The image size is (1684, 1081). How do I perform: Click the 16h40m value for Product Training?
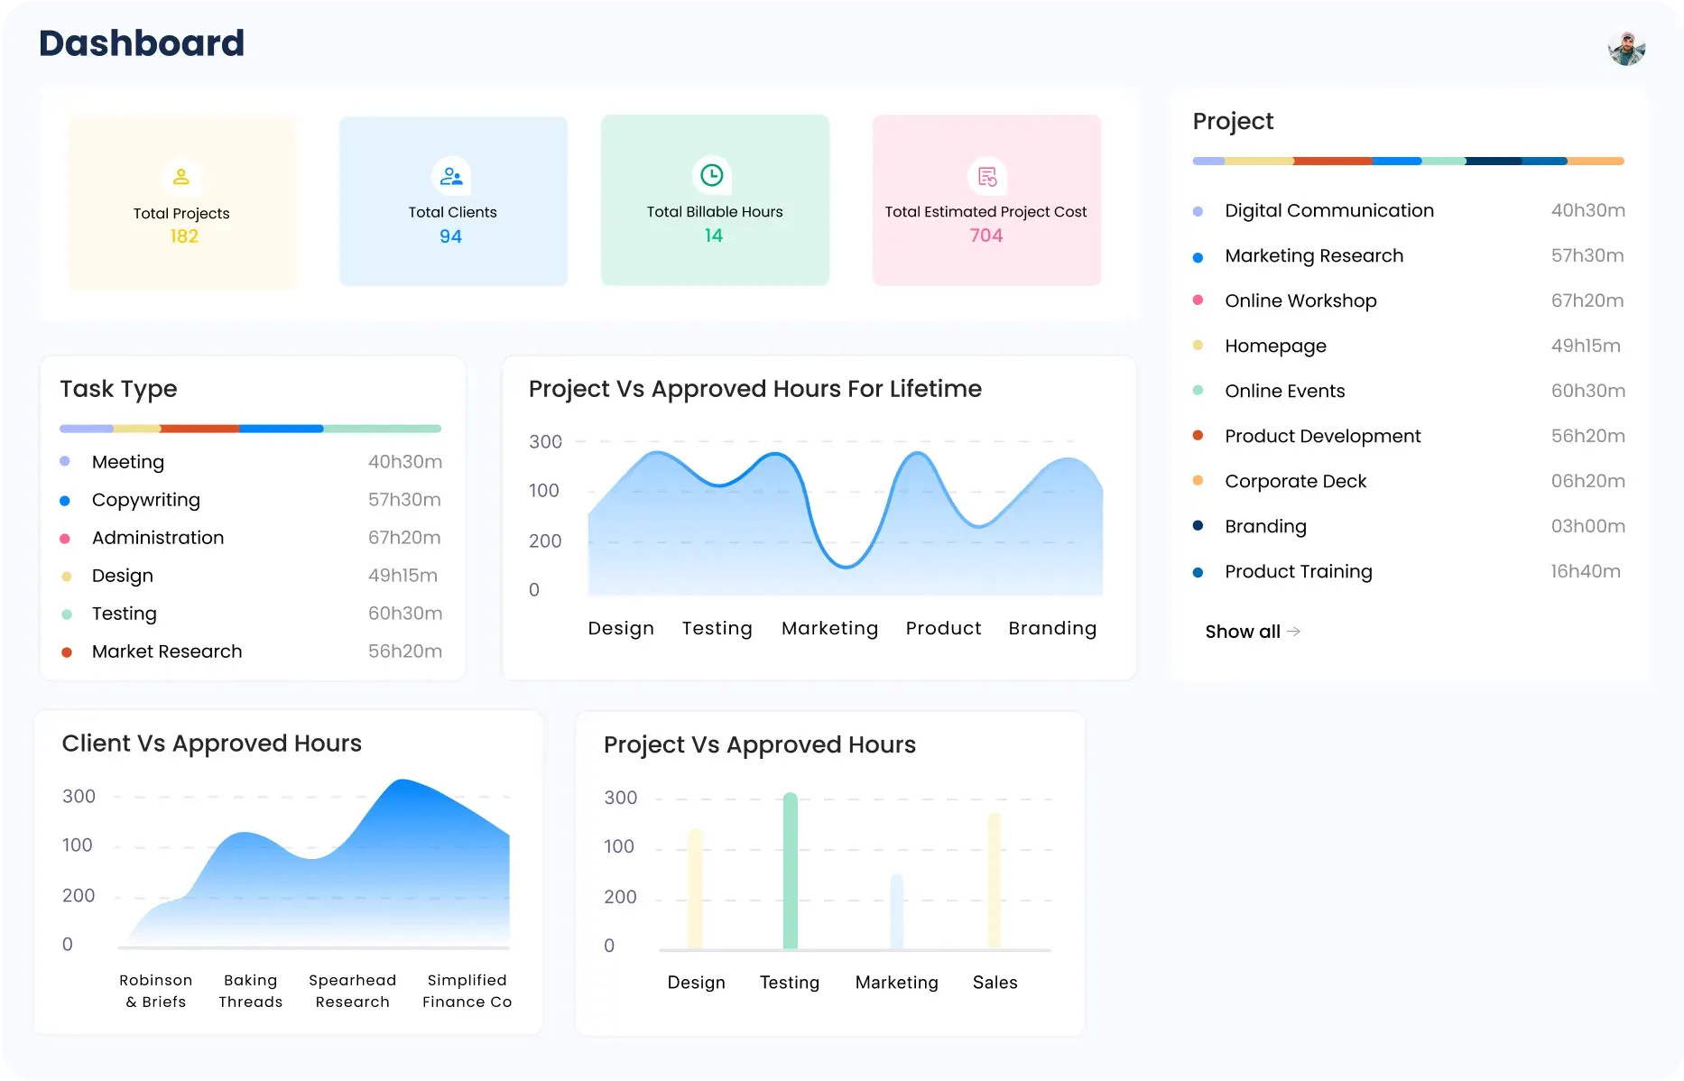[1586, 571]
